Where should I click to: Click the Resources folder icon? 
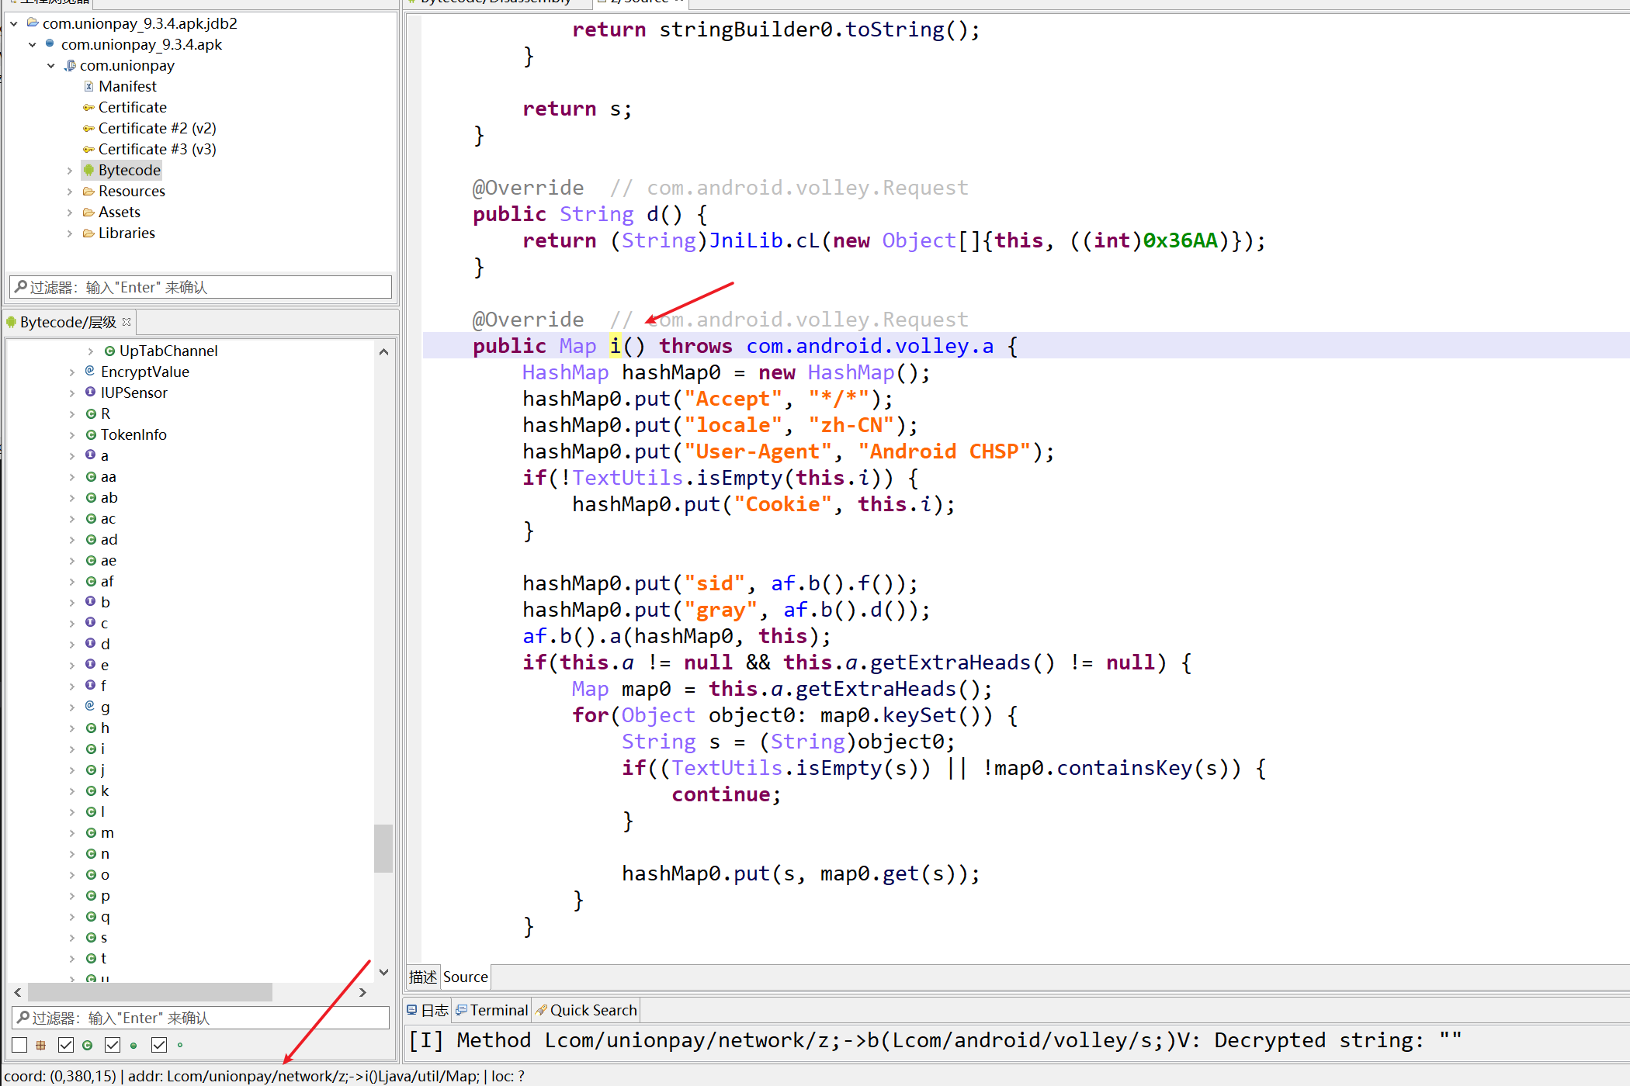(x=88, y=191)
